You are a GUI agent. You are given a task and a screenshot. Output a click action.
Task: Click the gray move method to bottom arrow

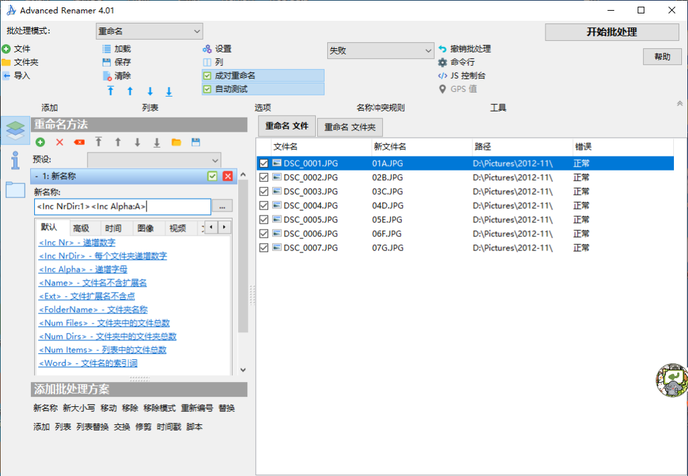click(157, 142)
